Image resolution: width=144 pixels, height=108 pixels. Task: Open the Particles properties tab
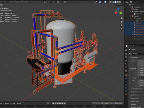[x=126, y=81]
